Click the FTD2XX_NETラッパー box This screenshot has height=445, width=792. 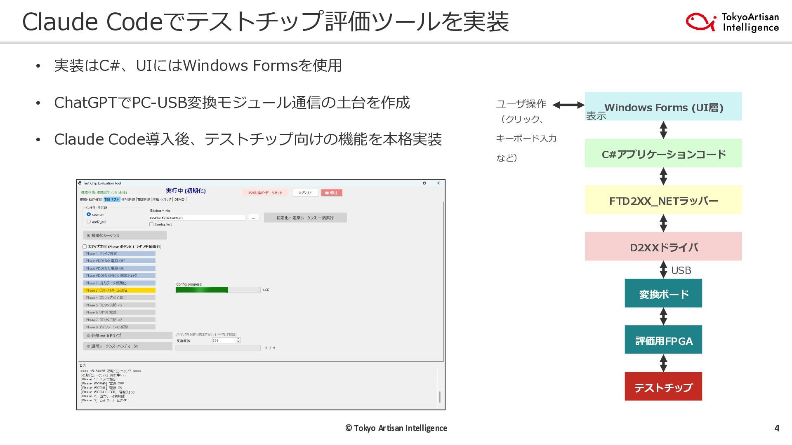click(663, 200)
